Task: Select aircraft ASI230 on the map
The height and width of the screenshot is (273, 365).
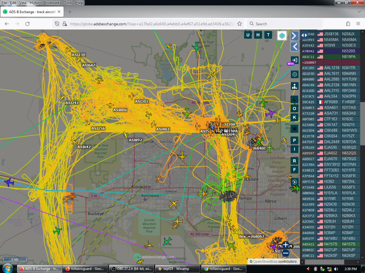Action: 68,49
